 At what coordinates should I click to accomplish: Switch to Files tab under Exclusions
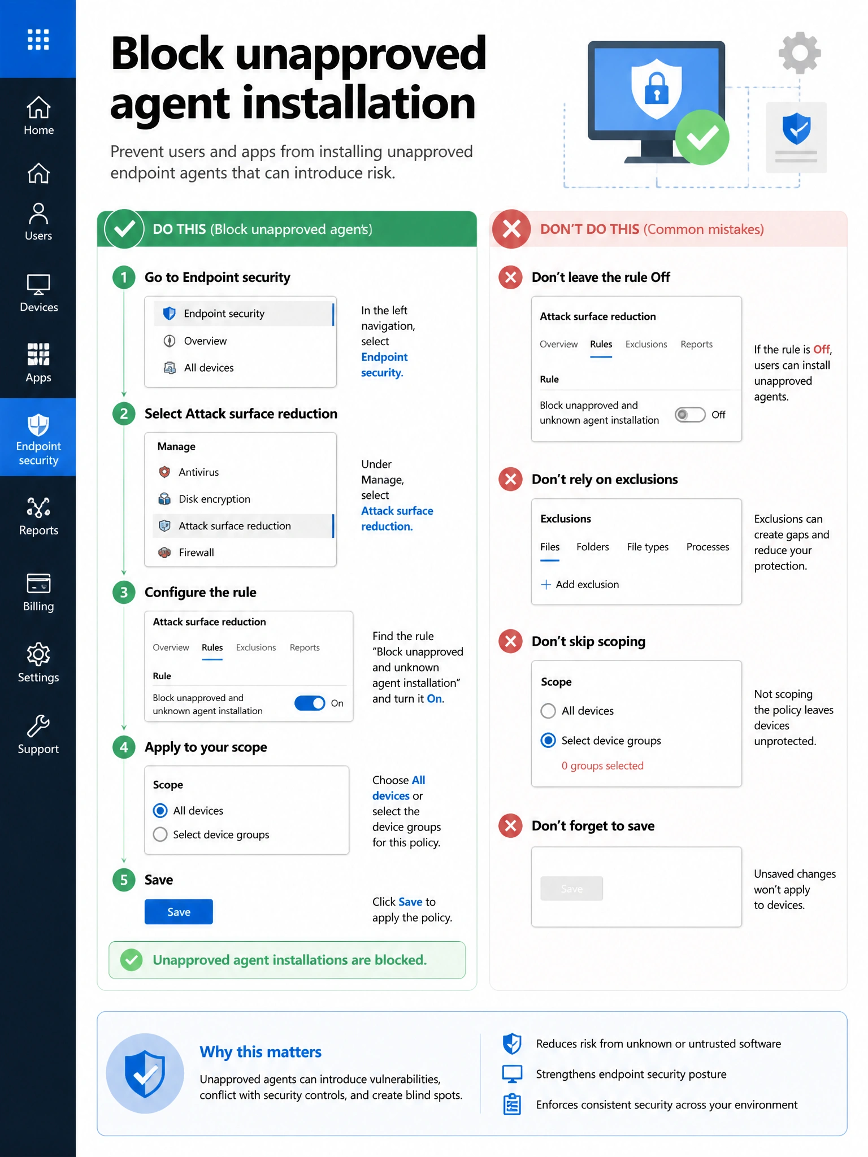(x=550, y=548)
